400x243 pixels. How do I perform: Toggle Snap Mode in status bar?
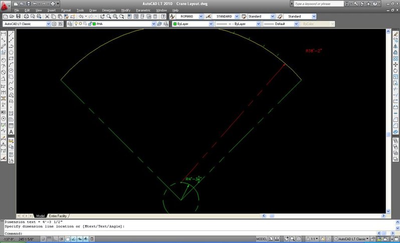(x=43, y=239)
